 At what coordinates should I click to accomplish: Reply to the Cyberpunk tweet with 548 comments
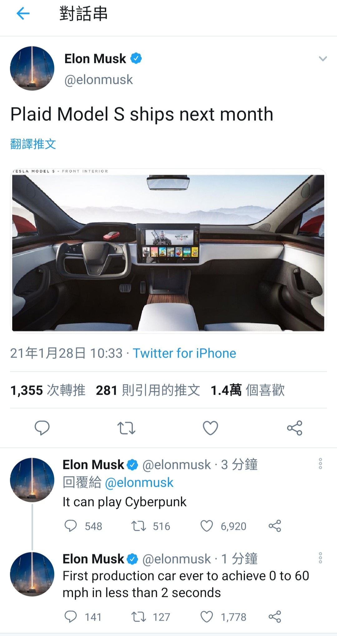[71, 526]
